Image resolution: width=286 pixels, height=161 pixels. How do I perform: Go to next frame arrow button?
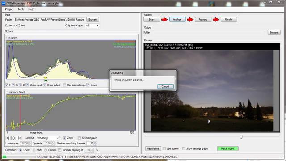point(19,138)
